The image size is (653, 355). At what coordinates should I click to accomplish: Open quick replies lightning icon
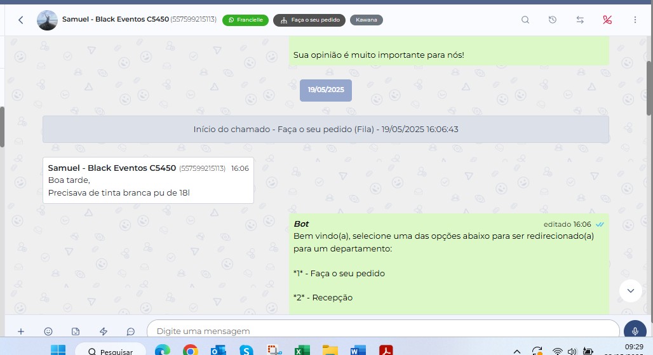coord(104,331)
